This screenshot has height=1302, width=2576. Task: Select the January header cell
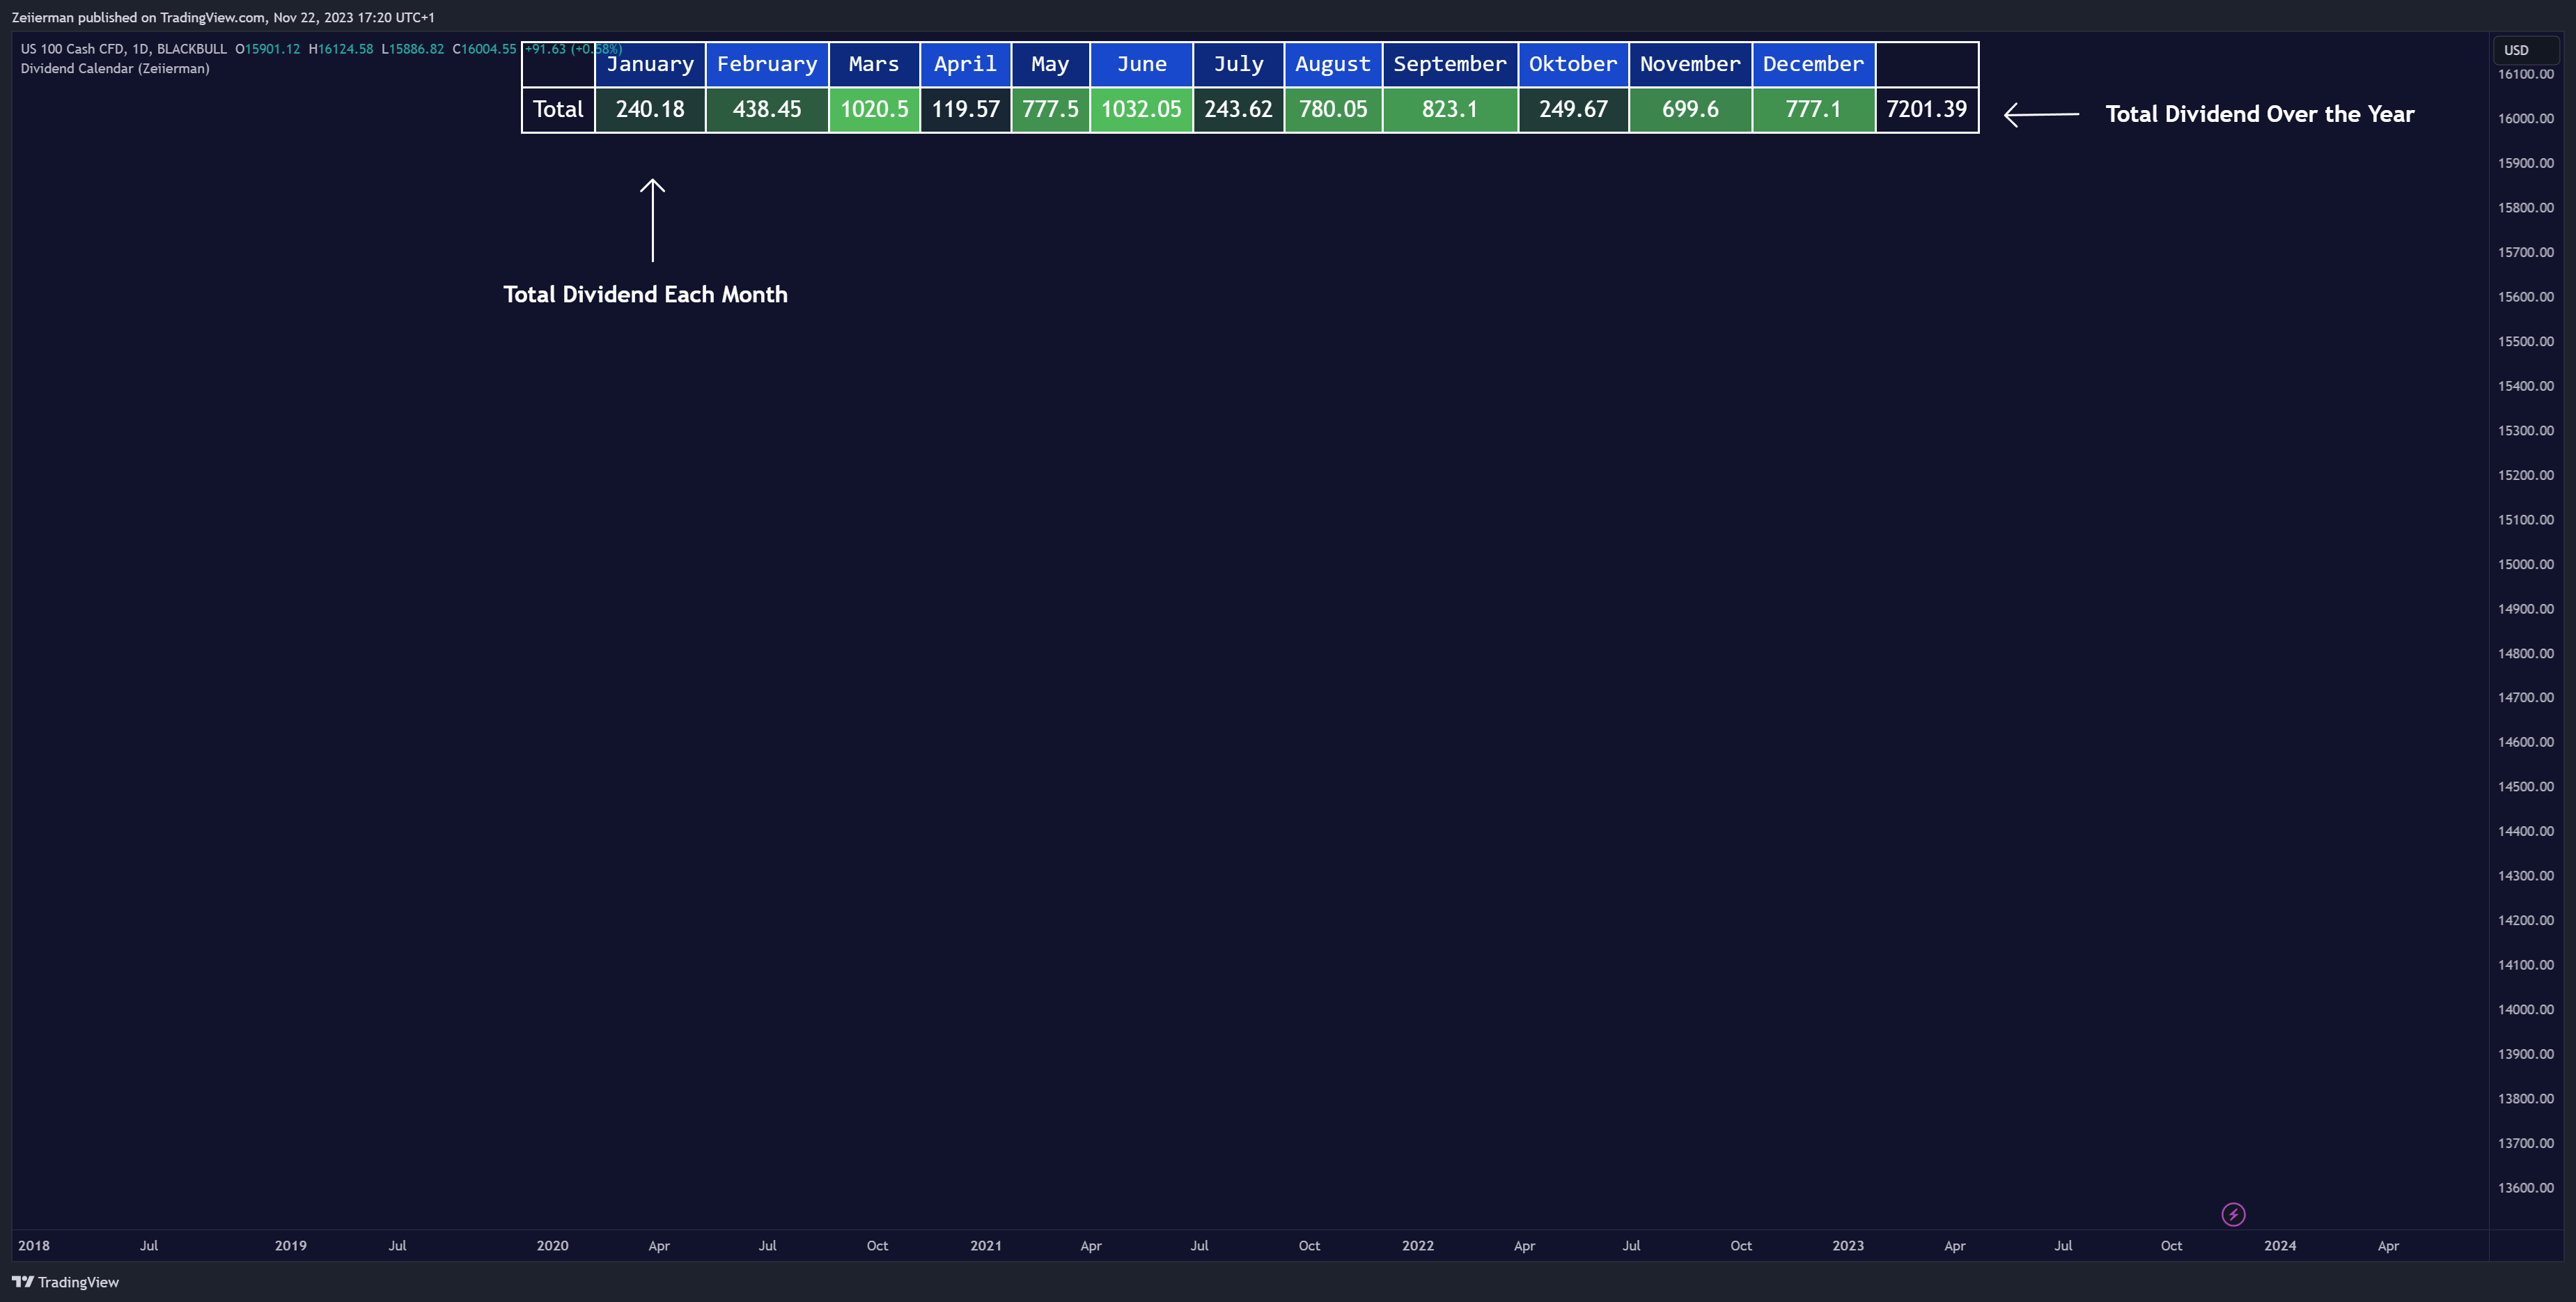(650, 64)
